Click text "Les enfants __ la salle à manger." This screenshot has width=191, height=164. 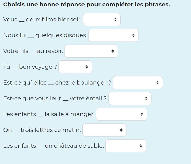click(x=49, y=114)
